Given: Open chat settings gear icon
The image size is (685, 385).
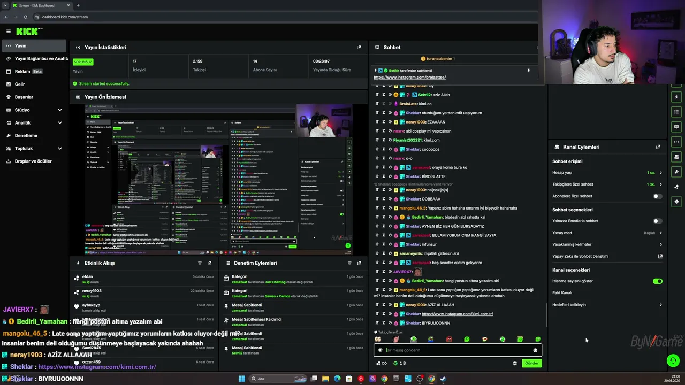Looking at the screenshot, I should (x=515, y=363).
